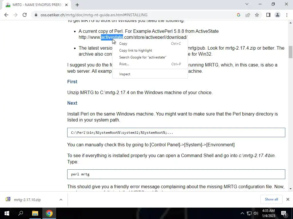Click the scrollbar down arrow
The image size is (293, 219).
[x=291, y=189]
